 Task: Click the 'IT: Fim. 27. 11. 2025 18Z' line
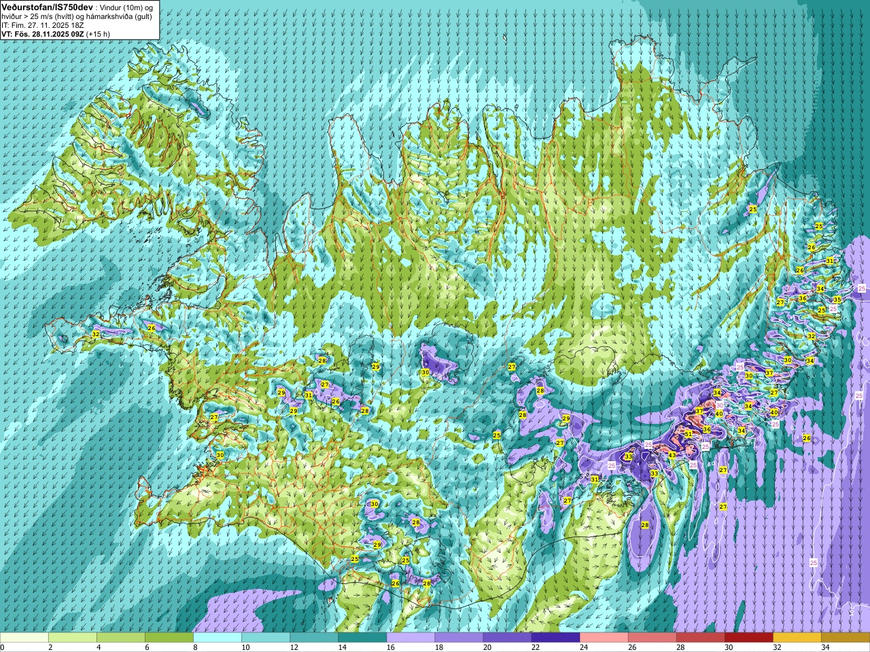tap(42, 25)
